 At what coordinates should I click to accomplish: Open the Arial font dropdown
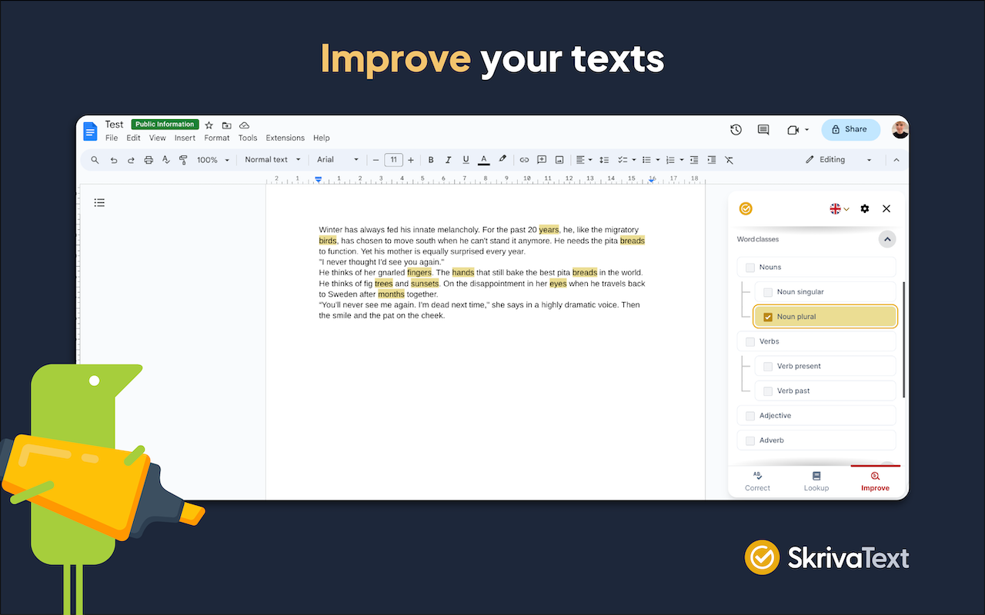click(x=338, y=160)
